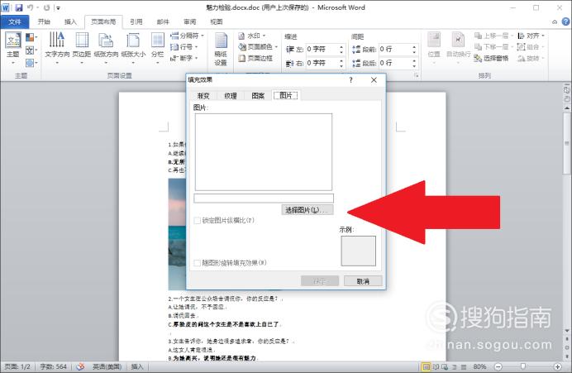Click left indent spinner arrows

pyautogui.click(x=341, y=50)
